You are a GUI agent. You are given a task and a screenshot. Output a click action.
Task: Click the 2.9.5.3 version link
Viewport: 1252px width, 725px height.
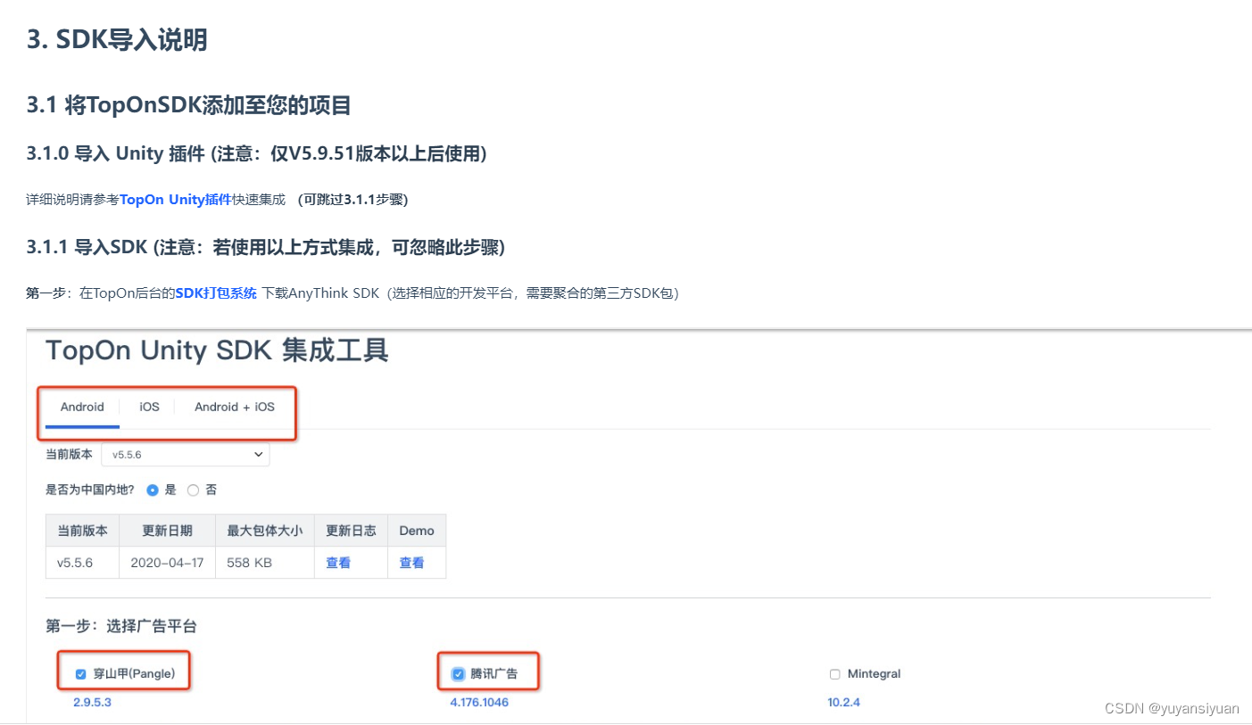tap(92, 703)
